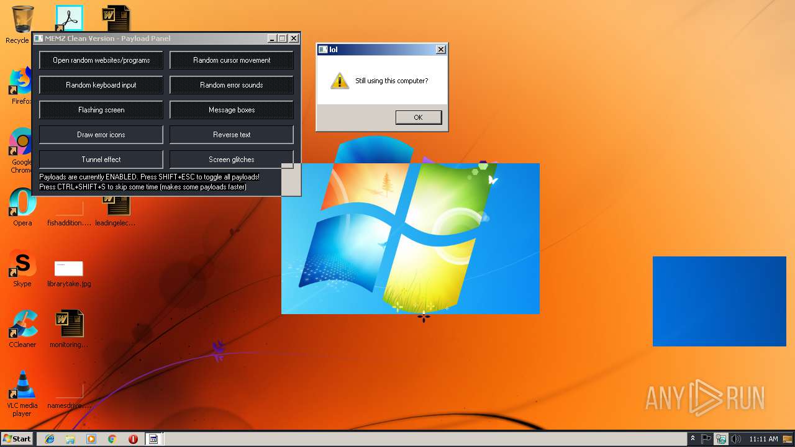Viewport: 795px width, 447px height.
Task: Show hidden tray icons
Action: pyautogui.click(x=693, y=439)
